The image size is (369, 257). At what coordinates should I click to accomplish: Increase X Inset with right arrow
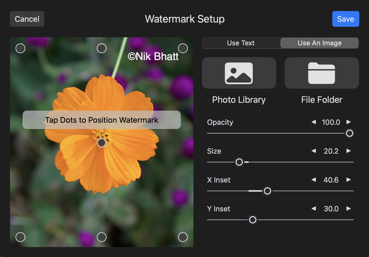pyautogui.click(x=349, y=180)
